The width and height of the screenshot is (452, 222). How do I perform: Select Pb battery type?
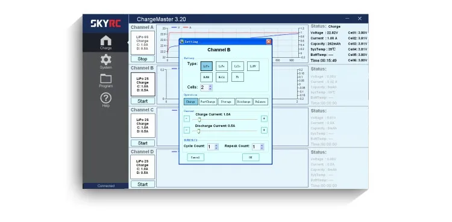coord(237,77)
